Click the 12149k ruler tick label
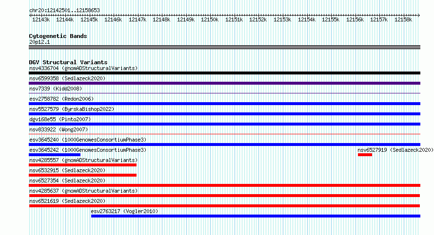The height and width of the screenshot is (235, 434). pos(186,19)
